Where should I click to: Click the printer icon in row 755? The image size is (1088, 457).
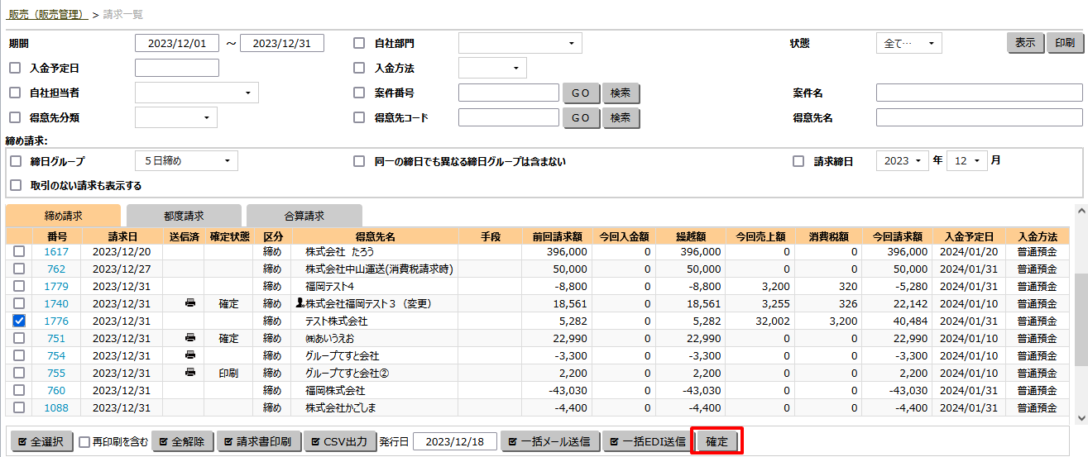pyautogui.click(x=190, y=373)
